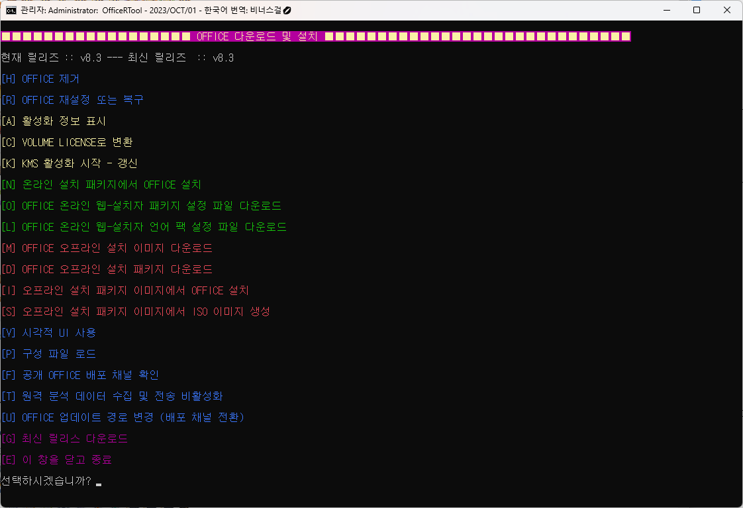This screenshot has height=508, width=743.
Task: Select the '[R] OFFICE 재설정 또는 복구' line
Action: [72, 100]
